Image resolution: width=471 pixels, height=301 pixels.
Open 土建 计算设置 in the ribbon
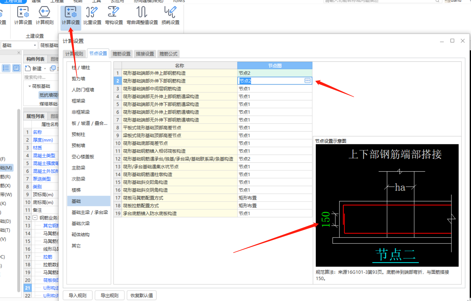coord(23,16)
